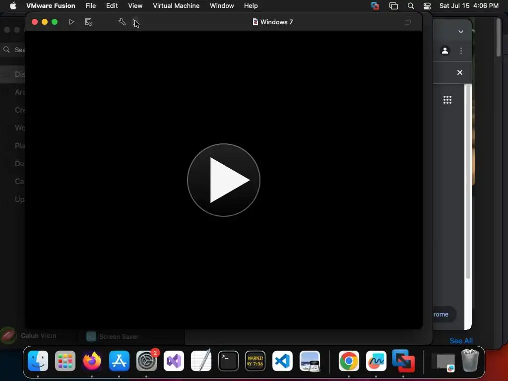
Task: Click the Stage Manager icon in menu bar
Action: coord(393,5)
